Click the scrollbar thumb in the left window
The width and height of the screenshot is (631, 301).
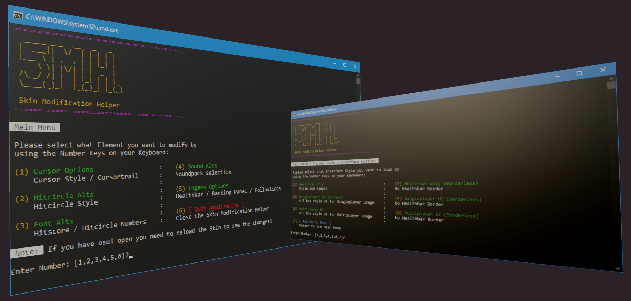click(358, 81)
